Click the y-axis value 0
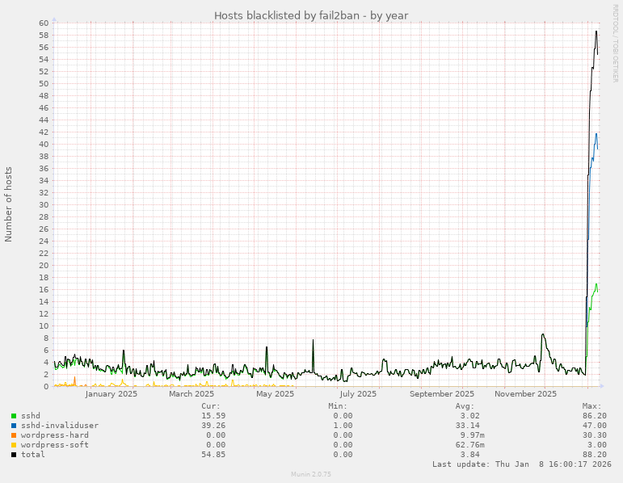This screenshot has width=623, height=483. pyautogui.click(x=46, y=386)
